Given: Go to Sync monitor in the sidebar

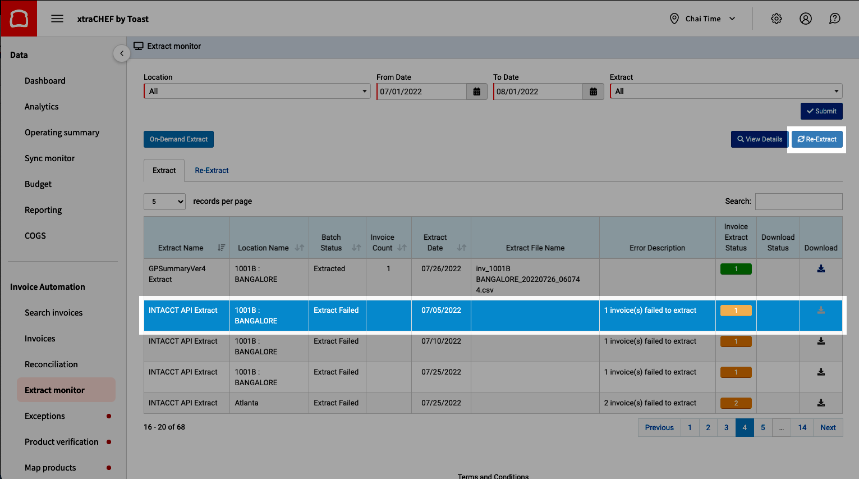Looking at the screenshot, I should 49,158.
